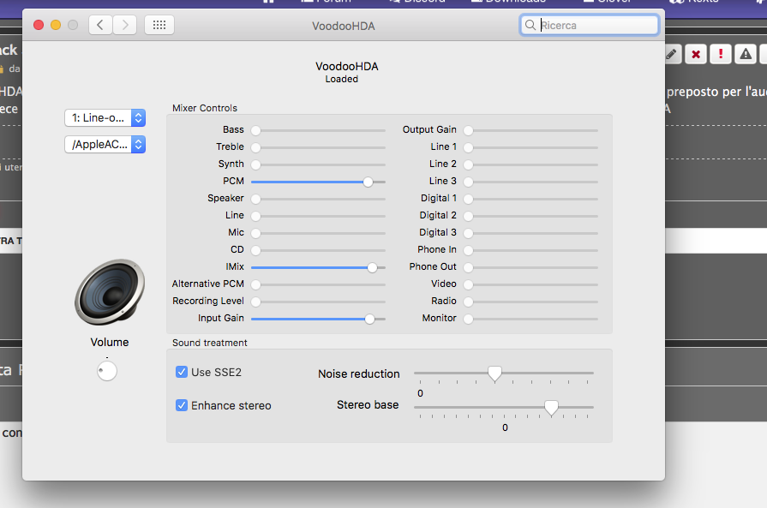Adjust the Line slider
767x508 pixels.
pyautogui.click(x=318, y=216)
